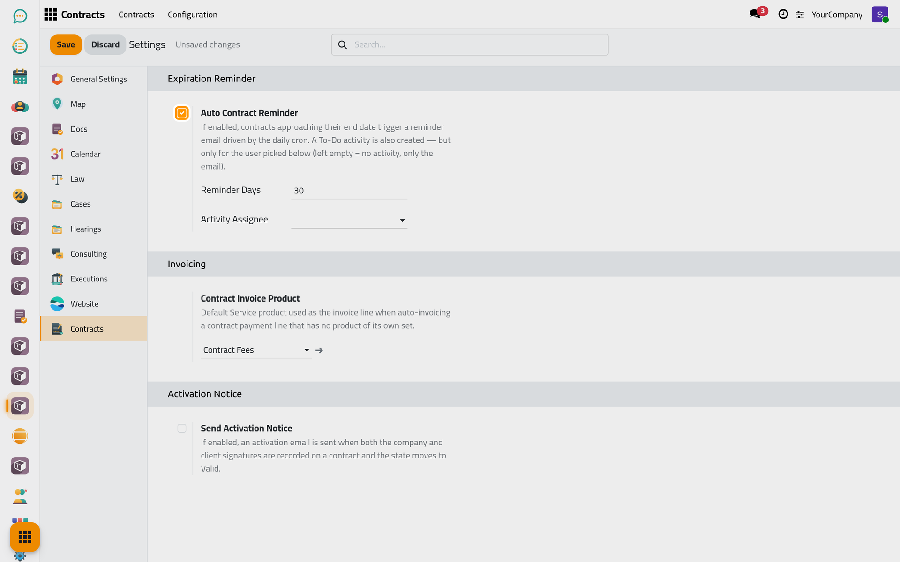This screenshot has width=900, height=562.
Task: Select Map settings section
Action: click(x=94, y=104)
